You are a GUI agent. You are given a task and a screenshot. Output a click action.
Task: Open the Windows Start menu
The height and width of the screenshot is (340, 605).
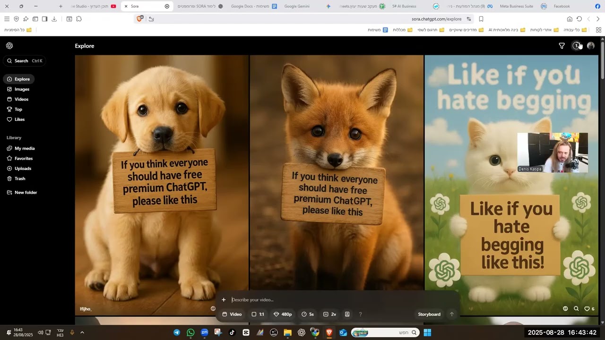(x=427, y=332)
